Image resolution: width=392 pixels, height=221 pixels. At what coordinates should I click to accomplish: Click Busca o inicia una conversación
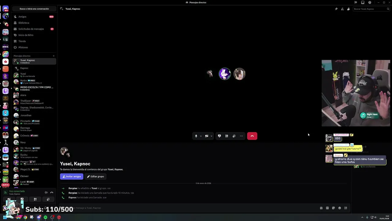coord(34,9)
